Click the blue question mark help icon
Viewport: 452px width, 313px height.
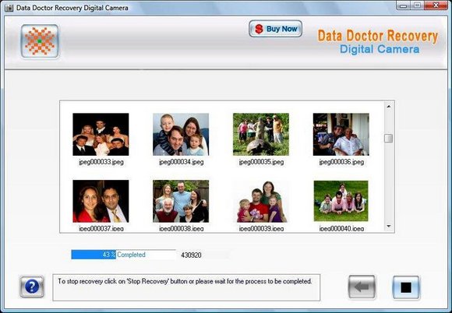(x=32, y=287)
